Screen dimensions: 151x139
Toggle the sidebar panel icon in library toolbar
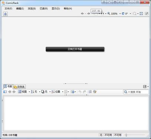(x=5, y=92)
